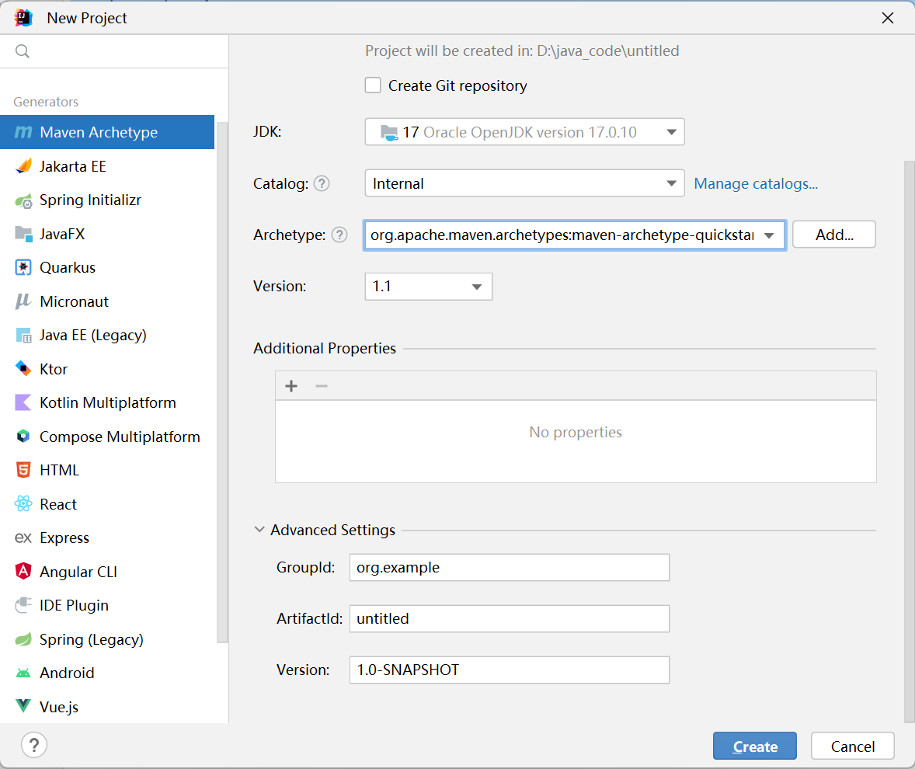Click the Express ex icon
This screenshot has width=915, height=769.
23,538
